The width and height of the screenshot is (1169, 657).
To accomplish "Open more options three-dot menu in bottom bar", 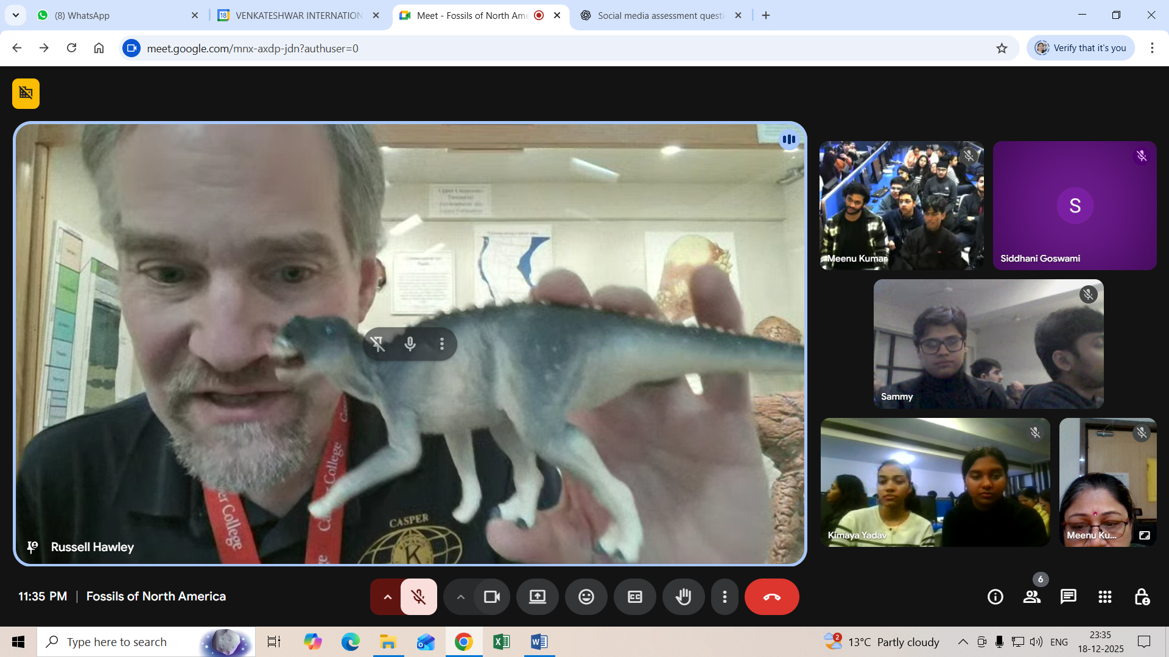I will click(724, 597).
